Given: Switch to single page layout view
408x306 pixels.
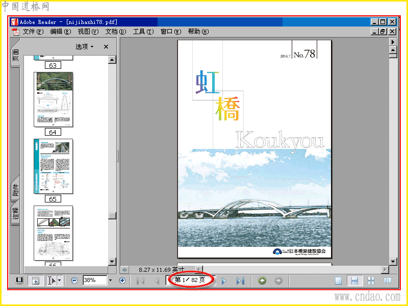Looking at the screenshot, I should point(338,281).
